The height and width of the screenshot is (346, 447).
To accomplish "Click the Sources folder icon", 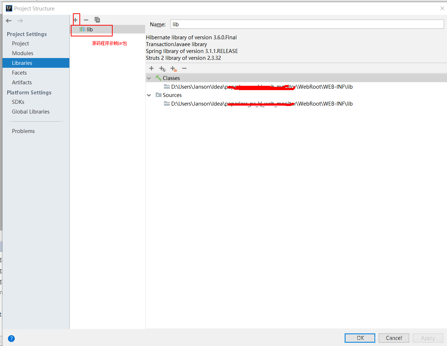I will click(159, 95).
